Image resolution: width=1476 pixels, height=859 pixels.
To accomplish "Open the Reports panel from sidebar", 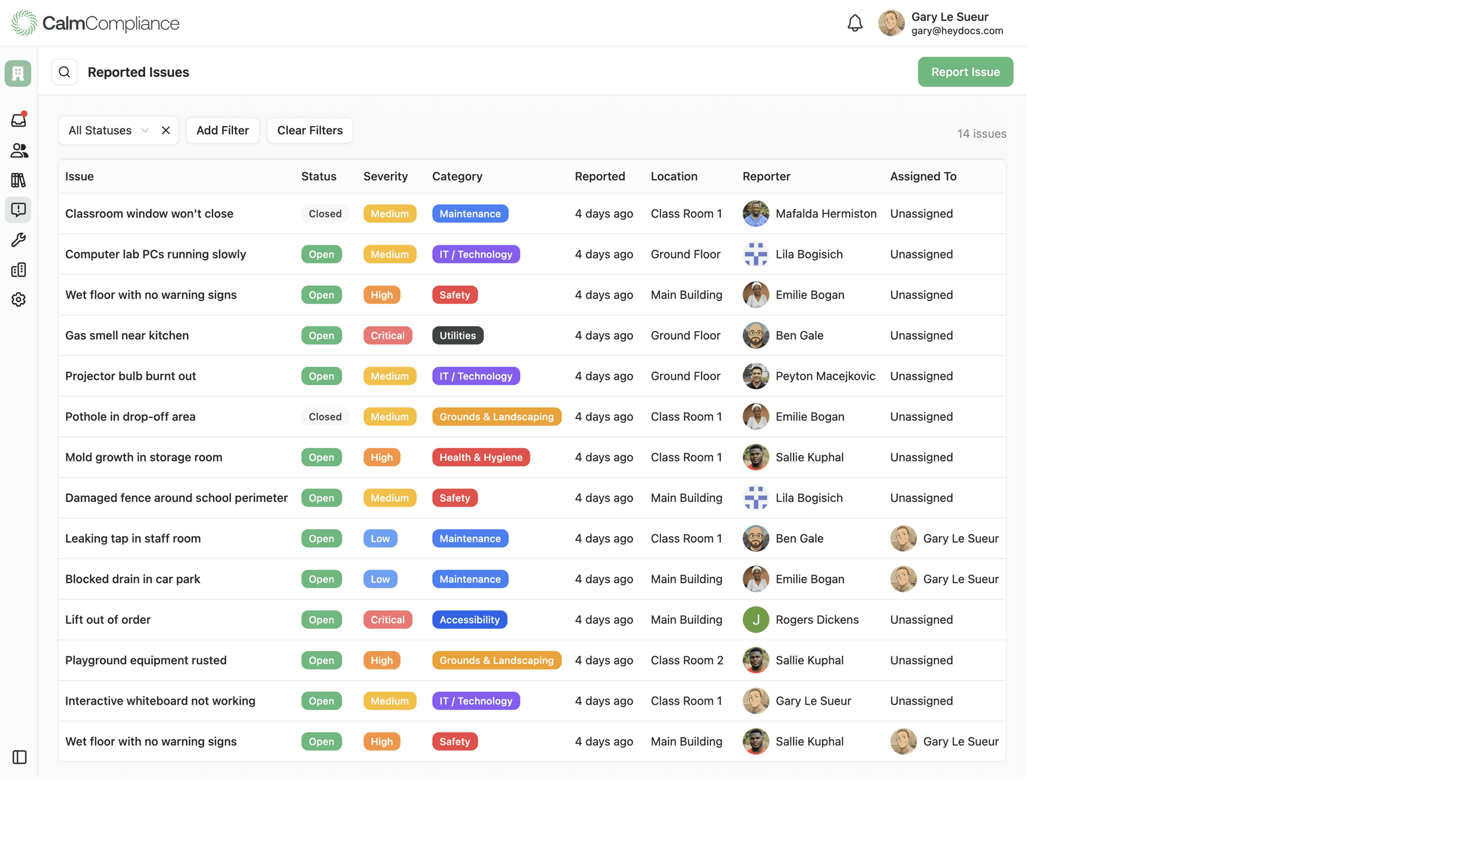I will coord(18,269).
